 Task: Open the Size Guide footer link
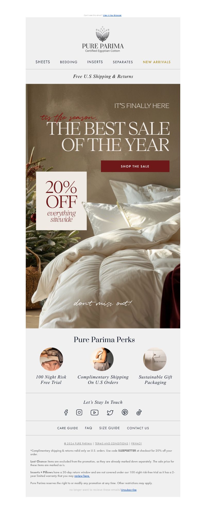click(109, 428)
